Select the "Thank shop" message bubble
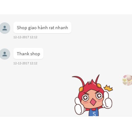Image resolution: width=132 pixels, height=132 pixels. [x=28, y=53]
